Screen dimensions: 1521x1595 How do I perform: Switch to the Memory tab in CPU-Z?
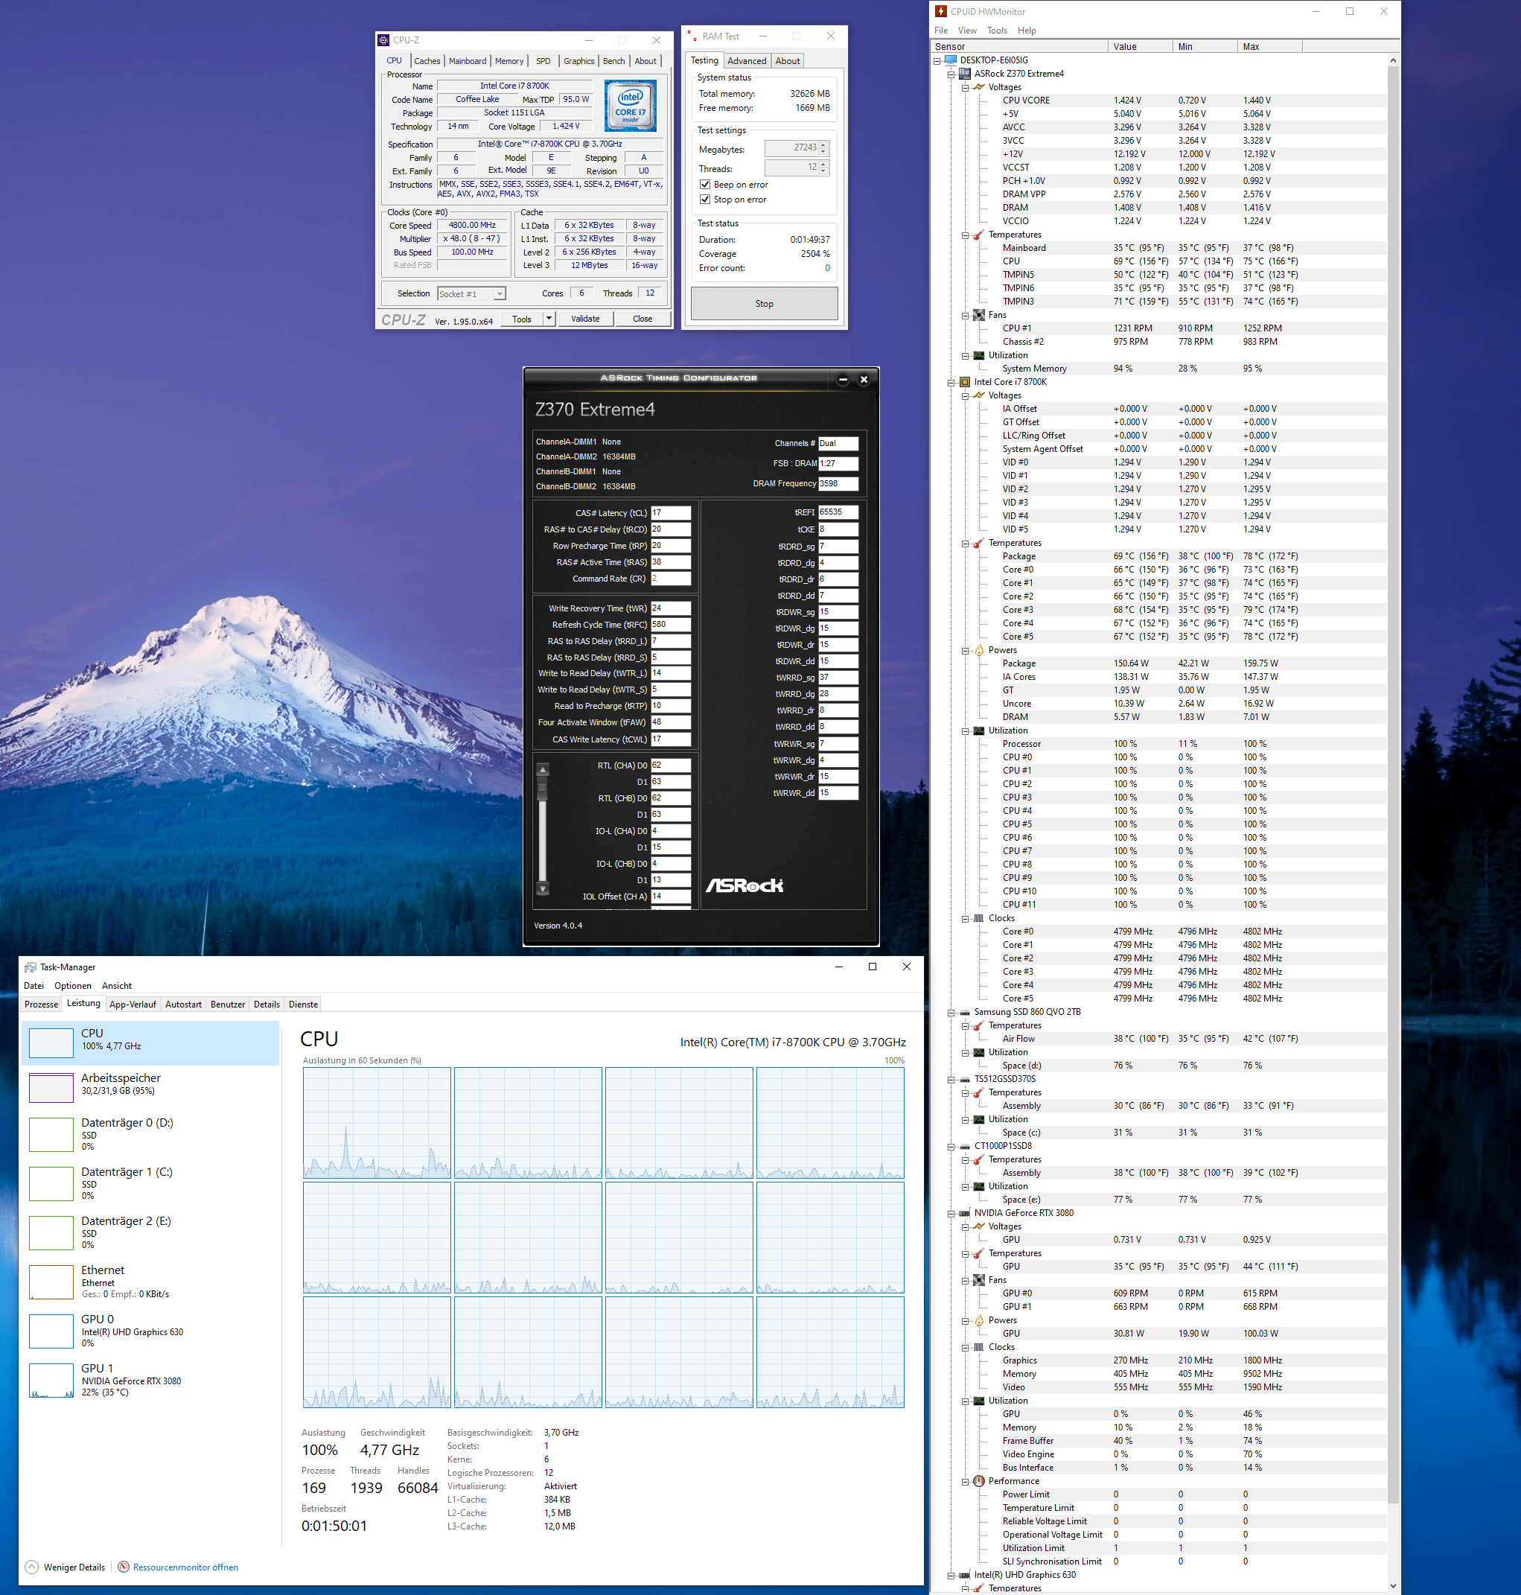tap(508, 61)
